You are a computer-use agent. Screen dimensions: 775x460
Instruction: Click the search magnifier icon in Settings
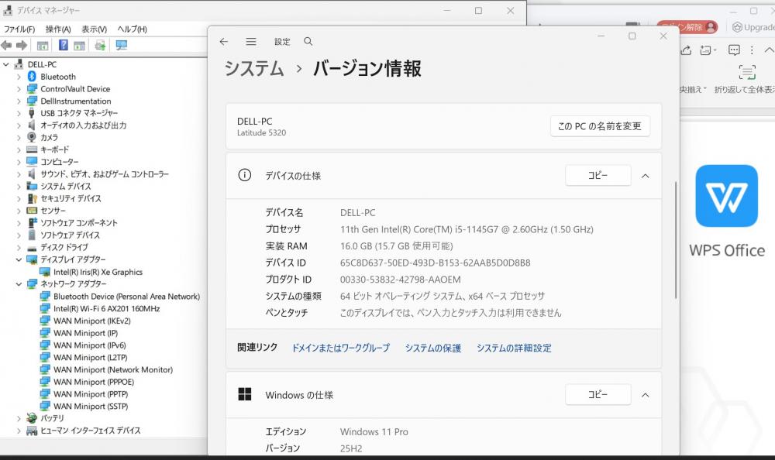[x=308, y=42]
